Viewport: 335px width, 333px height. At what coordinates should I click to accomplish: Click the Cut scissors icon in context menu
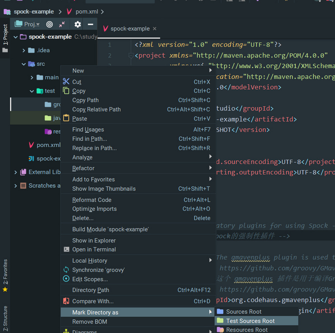66,82
